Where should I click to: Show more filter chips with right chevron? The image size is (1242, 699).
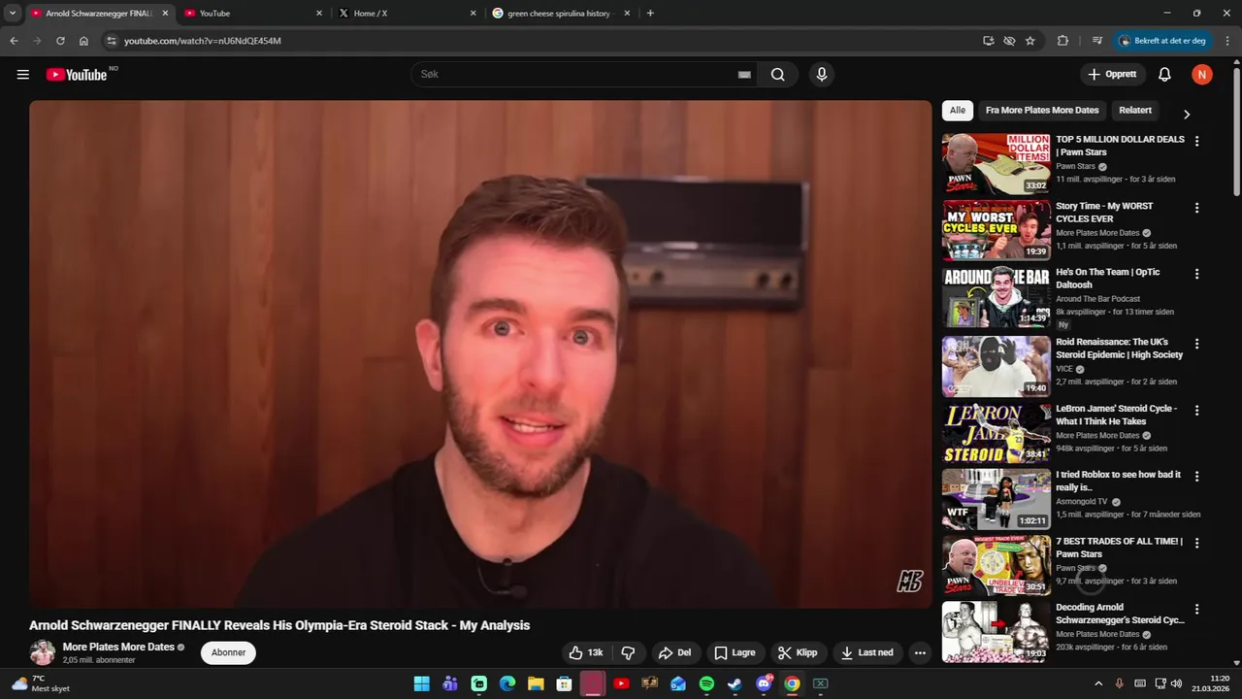1186,114
